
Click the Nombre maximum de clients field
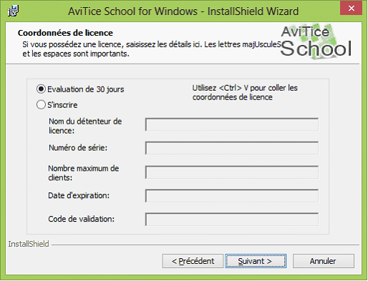point(232,172)
